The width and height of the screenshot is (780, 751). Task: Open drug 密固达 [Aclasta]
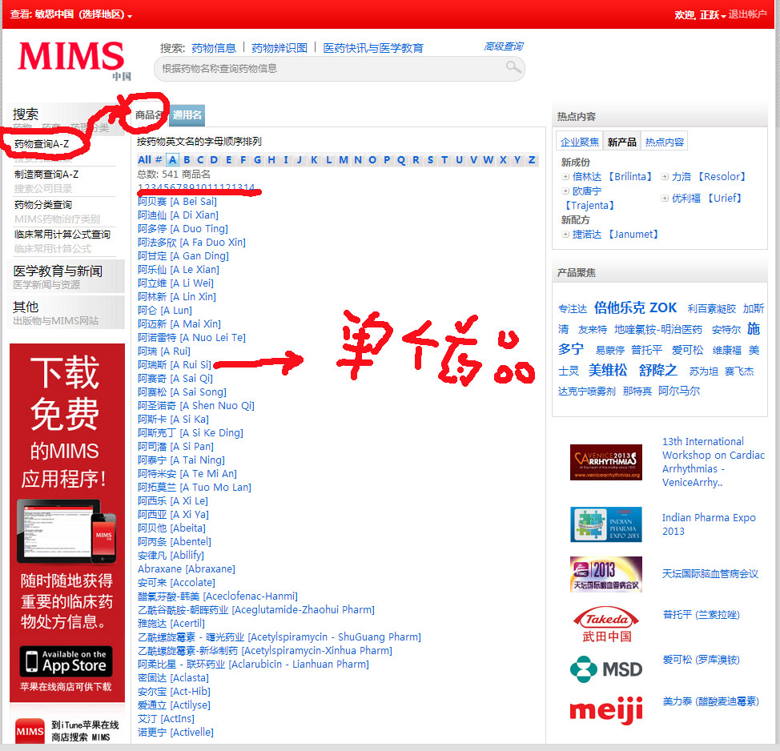click(x=173, y=678)
